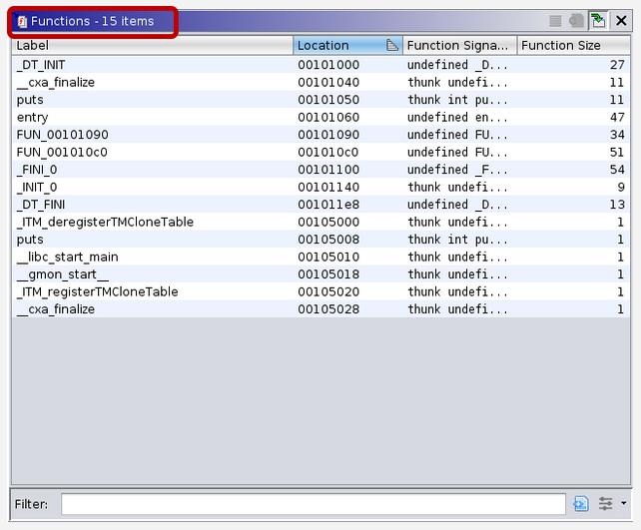Sort by the Location column header
This screenshot has height=530, width=641.
pos(339,45)
